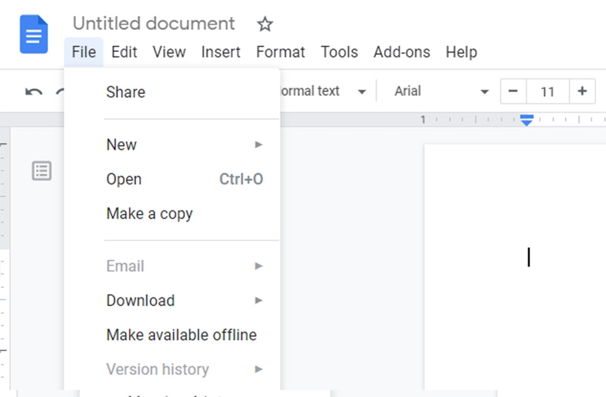Show the document outline
Viewport: 606px width, 397px height.
[x=41, y=170]
